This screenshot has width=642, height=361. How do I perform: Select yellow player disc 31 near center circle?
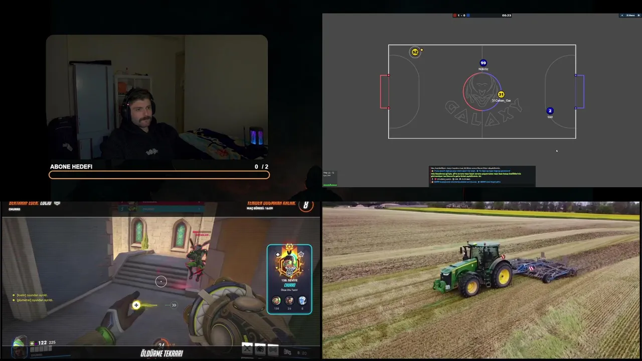tap(501, 94)
